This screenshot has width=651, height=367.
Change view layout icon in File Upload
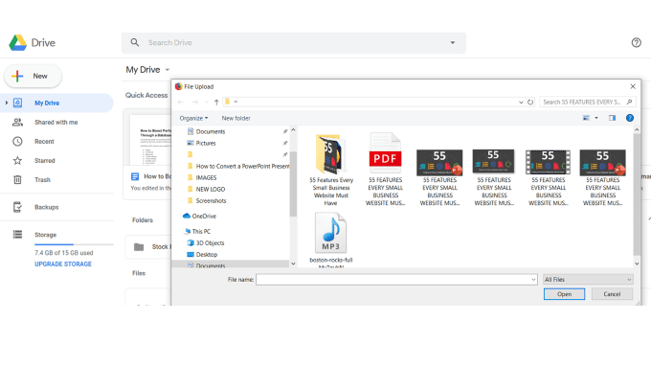pos(586,118)
